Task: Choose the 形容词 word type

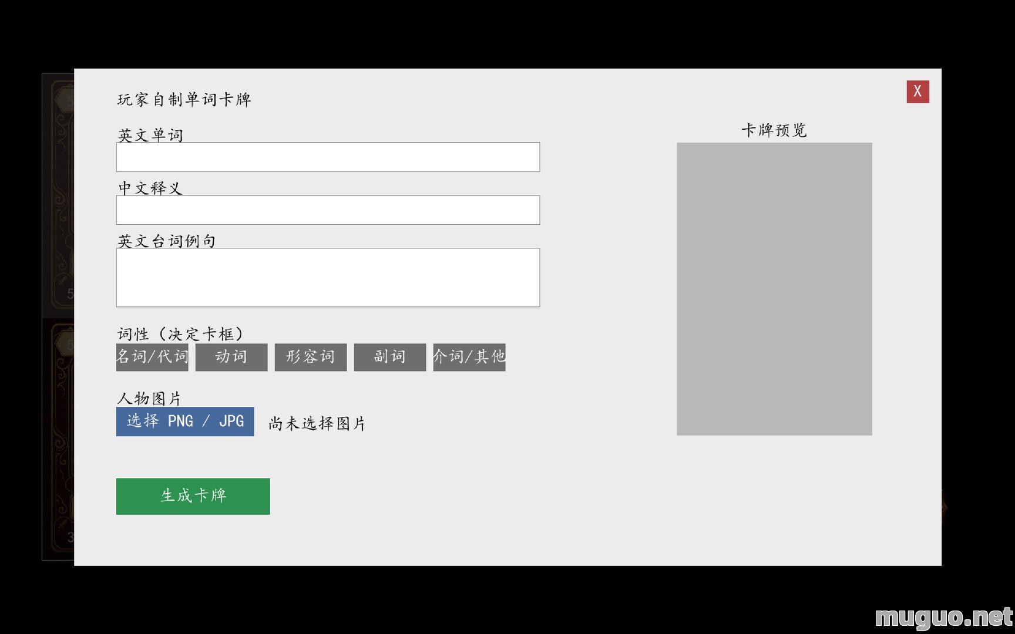Action: 311,357
